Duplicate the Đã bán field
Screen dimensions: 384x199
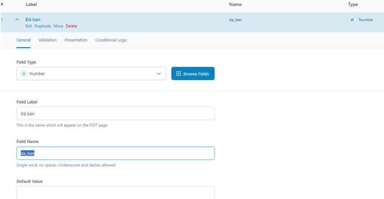(43, 26)
